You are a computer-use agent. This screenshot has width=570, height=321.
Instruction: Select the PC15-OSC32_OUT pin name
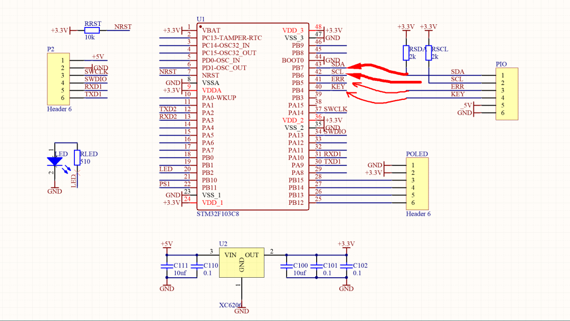pyautogui.click(x=229, y=53)
